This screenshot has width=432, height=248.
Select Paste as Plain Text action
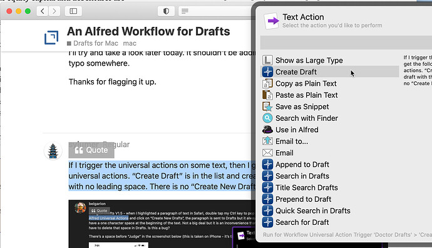(x=329, y=95)
